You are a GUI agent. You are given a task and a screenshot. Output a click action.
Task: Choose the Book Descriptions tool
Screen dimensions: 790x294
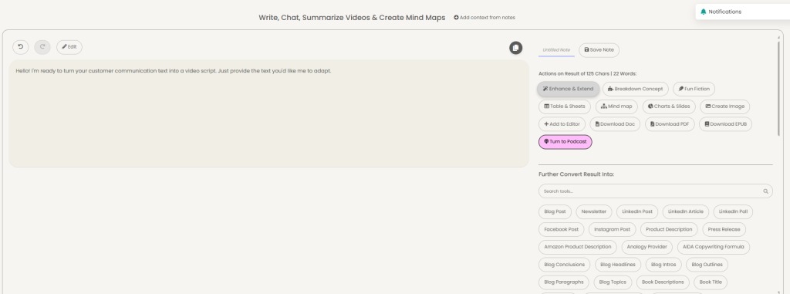click(663, 282)
